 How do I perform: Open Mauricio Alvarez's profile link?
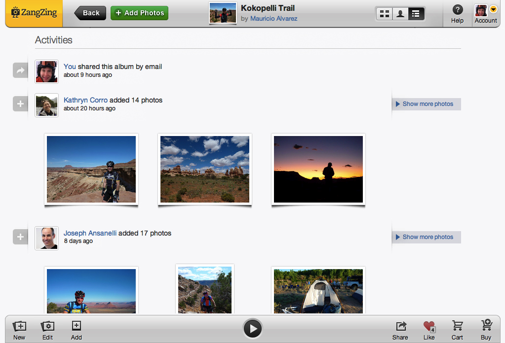[274, 19]
